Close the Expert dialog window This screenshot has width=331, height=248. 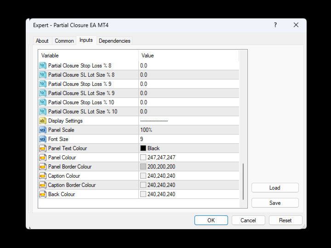296,25
